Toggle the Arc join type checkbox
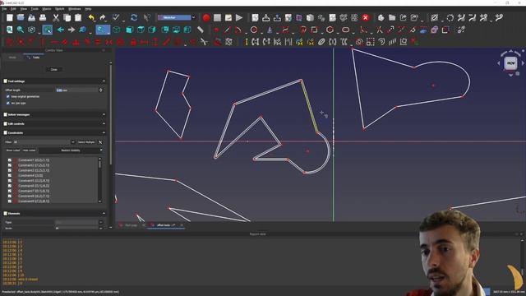 [8, 103]
